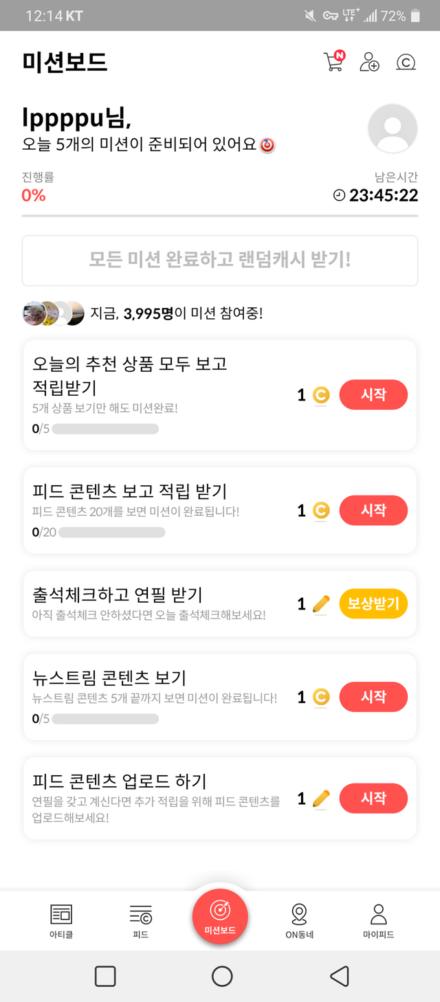This screenshot has width=440, height=1002.
Task: Tap the participant avatars next to 3,995명
Action: coord(53,313)
